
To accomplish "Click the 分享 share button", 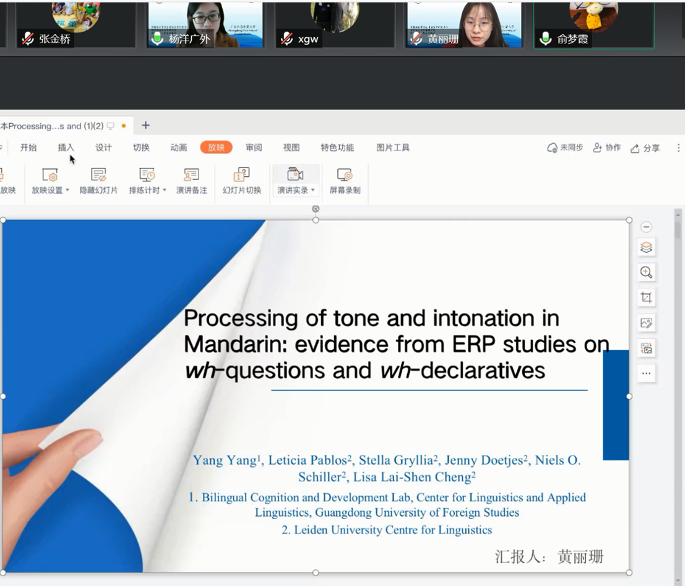I will [x=645, y=148].
